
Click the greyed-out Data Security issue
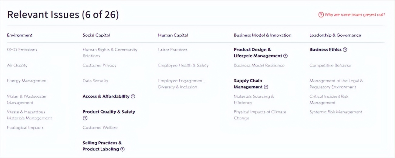[95, 81]
